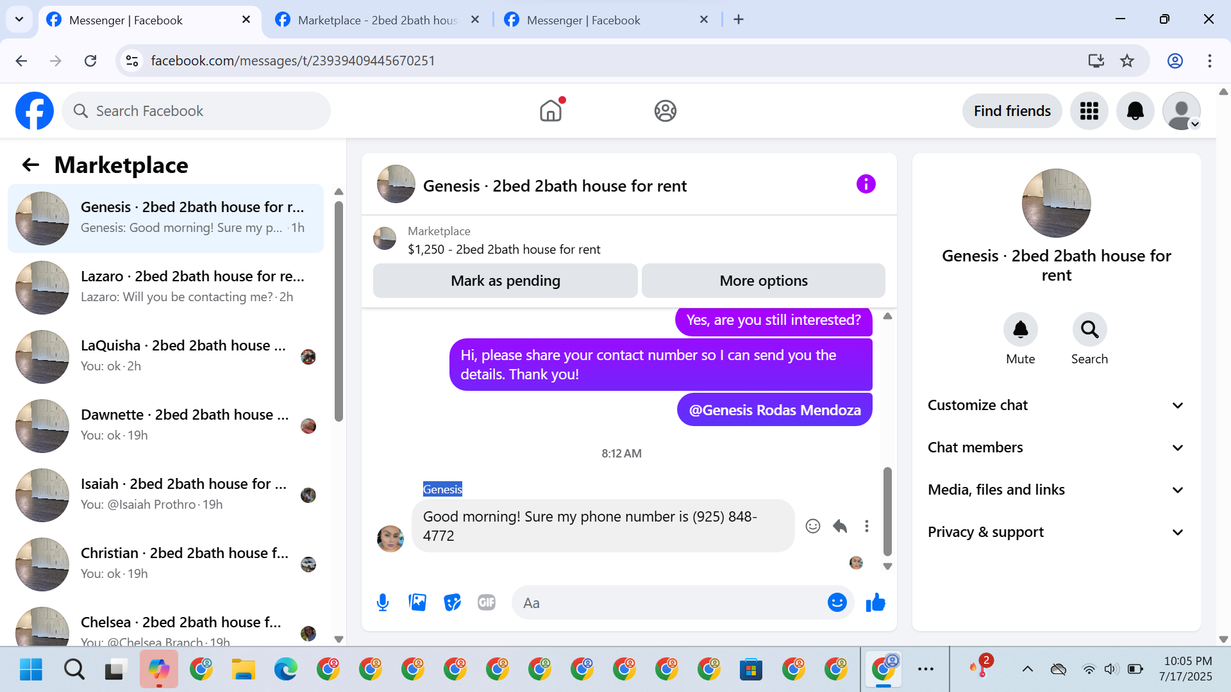The image size is (1231, 692).
Task: Open LaQuisha conversation in list
Action: tap(165, 356)
